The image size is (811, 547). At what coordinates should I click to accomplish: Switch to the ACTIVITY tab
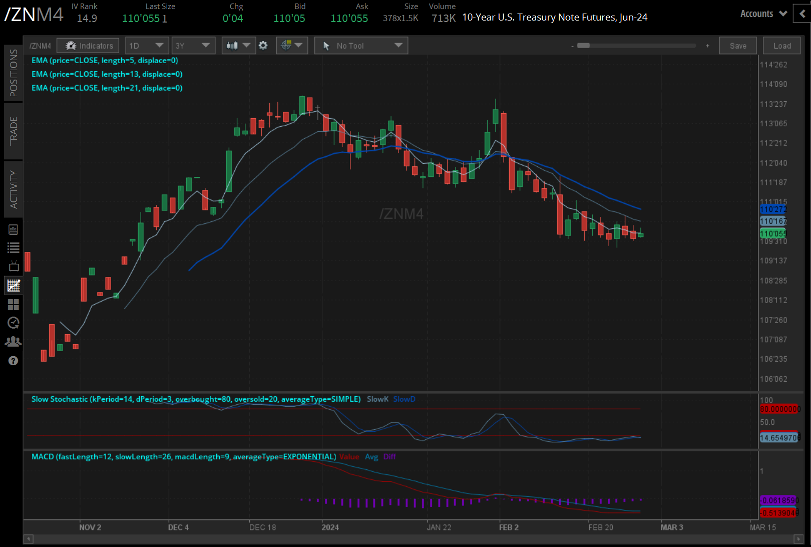pos(14,189)
